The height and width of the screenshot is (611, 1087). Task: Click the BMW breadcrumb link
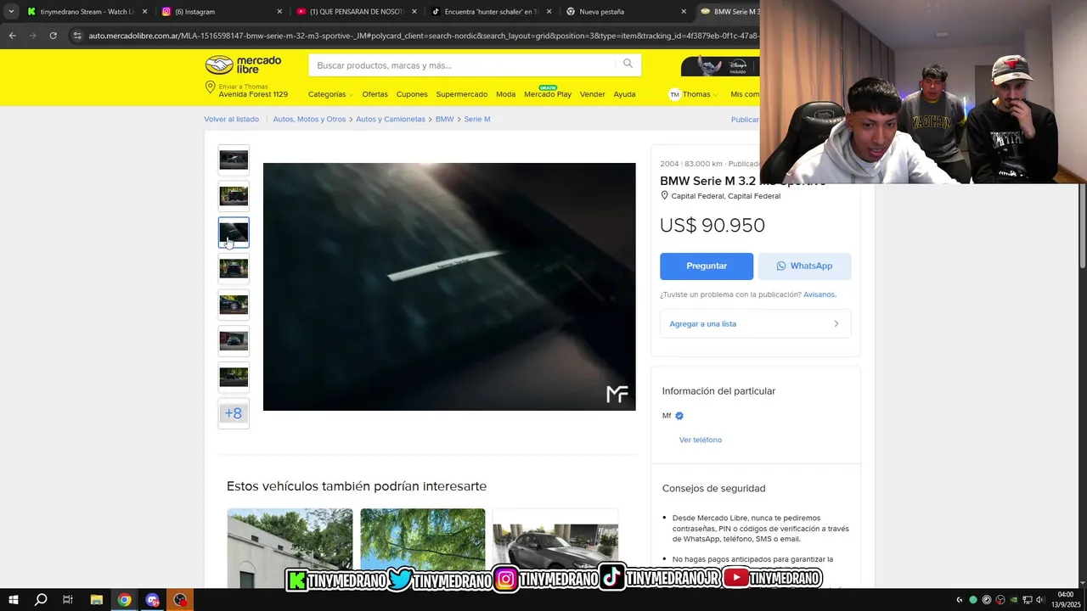pyautogui.click(x=444, y=120)
